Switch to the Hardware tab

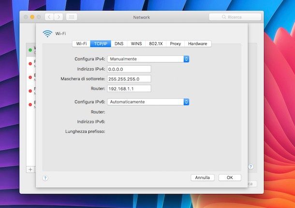[197, 43]
